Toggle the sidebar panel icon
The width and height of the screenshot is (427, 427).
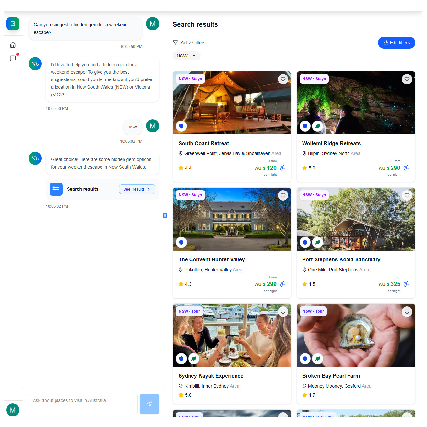click(13, 24)
